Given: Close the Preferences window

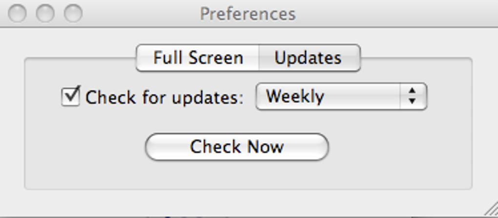Looking at the screenshot, I should (18, 13).
